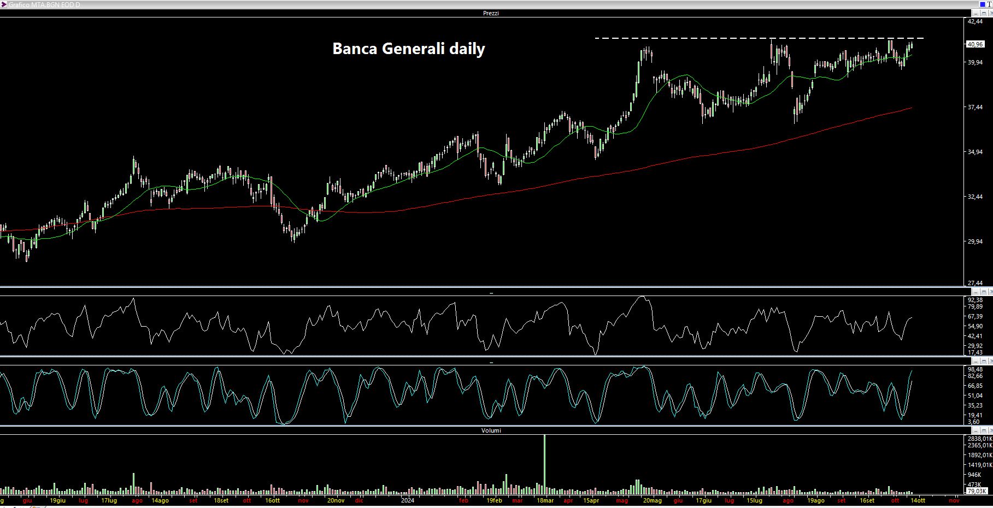Click the window title 'Grafico MTA.BGN EOD D'
The height and width of the screenshot is (508, 993).
[44, 4]
